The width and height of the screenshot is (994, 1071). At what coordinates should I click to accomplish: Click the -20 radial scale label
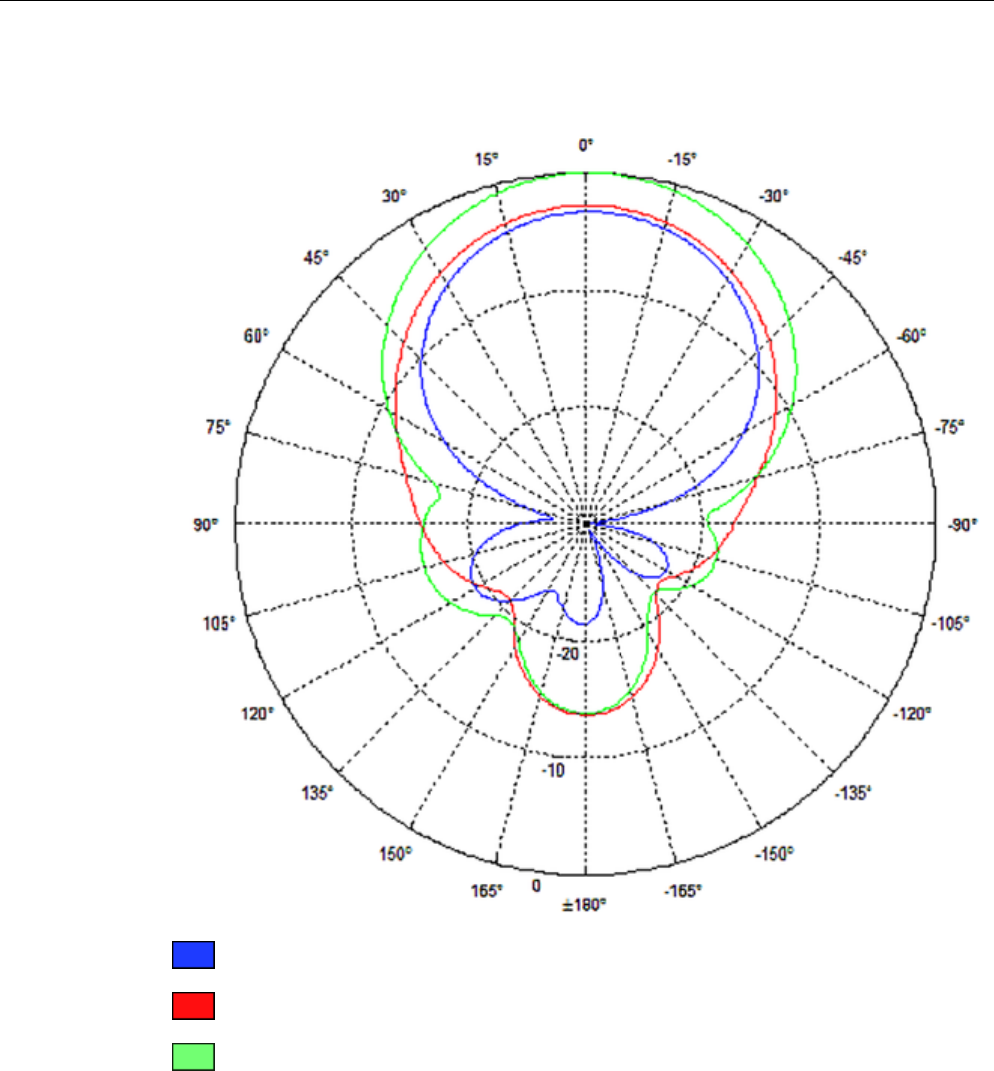click(x=568, y=654)
